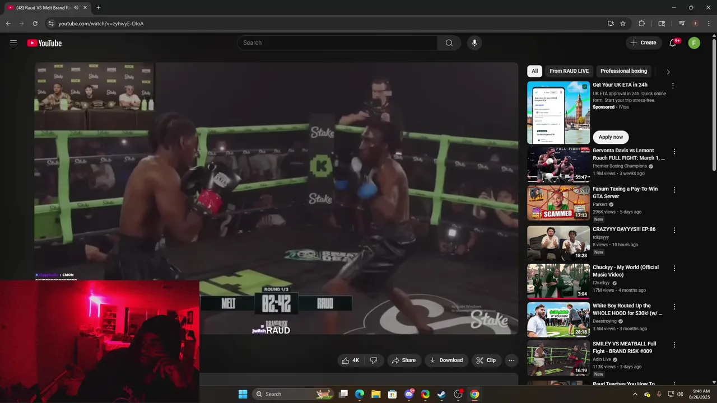Image resolution: width=717 pixels, height=403 pixels.
Task: Open Chrome three-dot menu
Action: click(709, 24)
